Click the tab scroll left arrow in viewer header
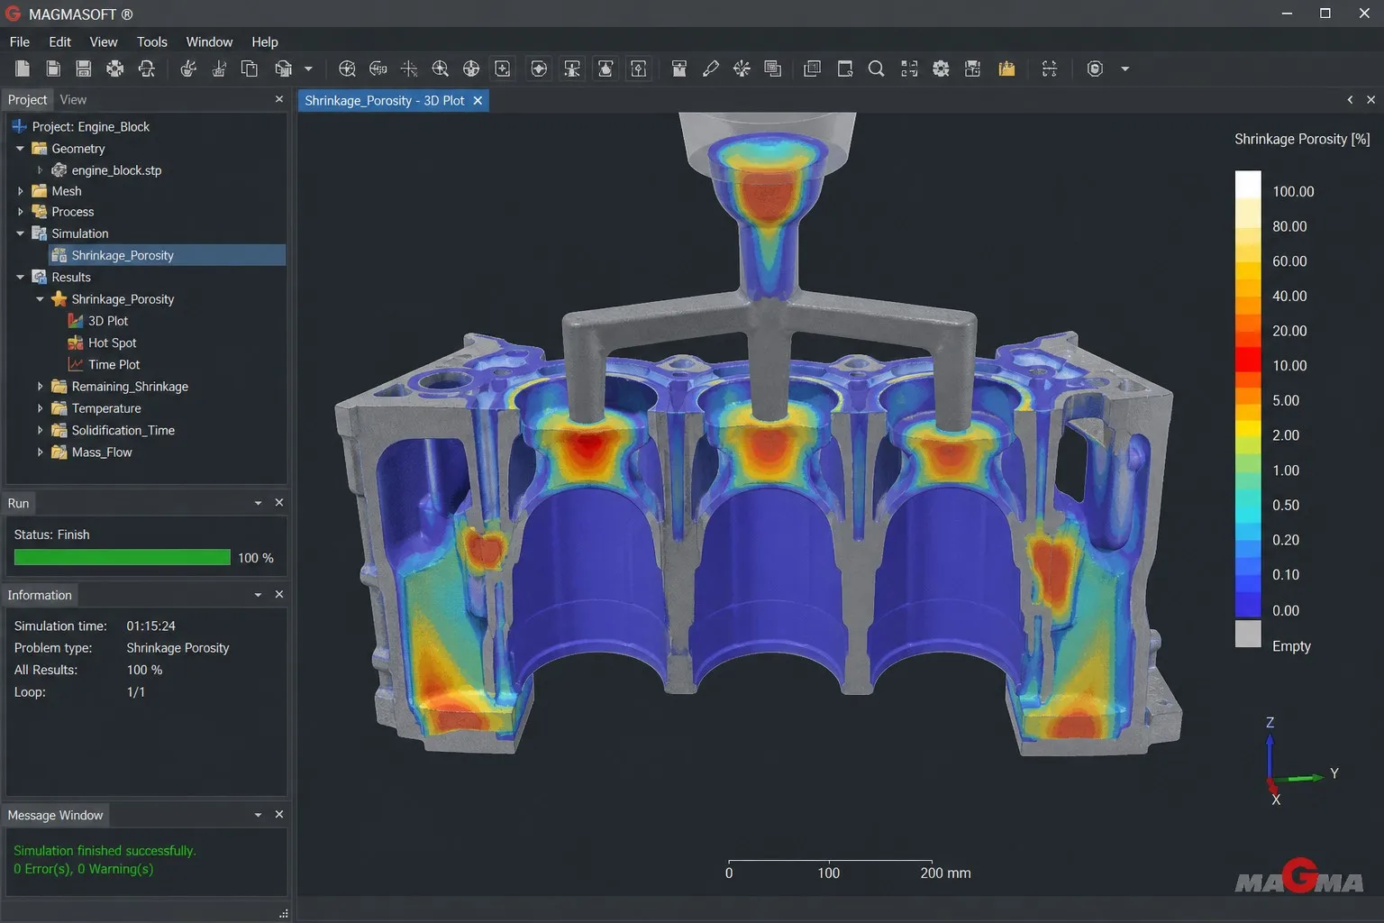 click(1350, 100)
